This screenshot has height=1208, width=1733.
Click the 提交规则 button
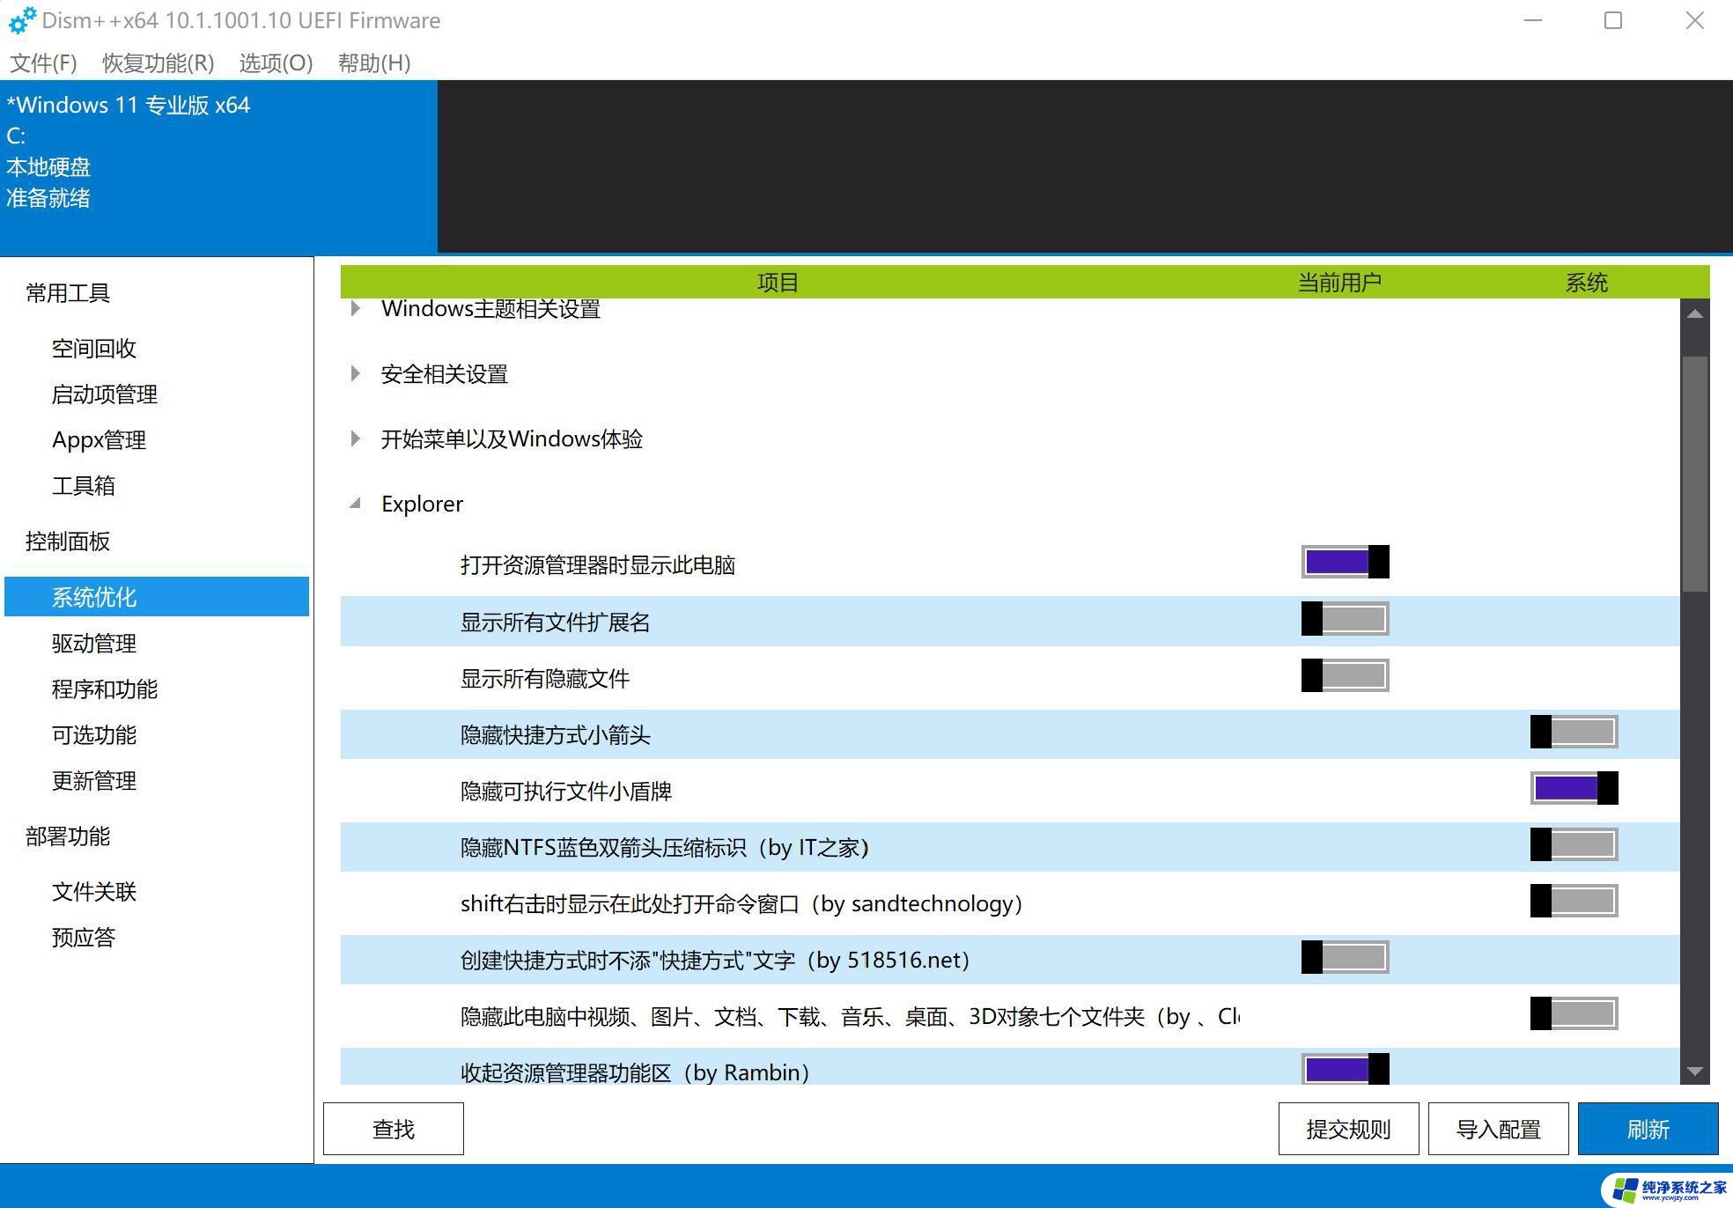(x=1348, y=1129)
